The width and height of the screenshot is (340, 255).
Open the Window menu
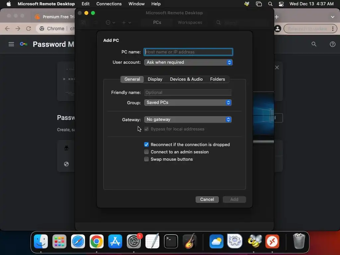(x=136, y=4)
